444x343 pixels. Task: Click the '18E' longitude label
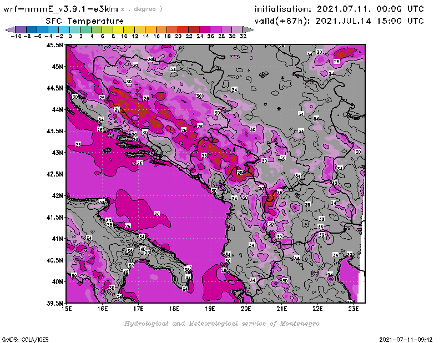174,309
